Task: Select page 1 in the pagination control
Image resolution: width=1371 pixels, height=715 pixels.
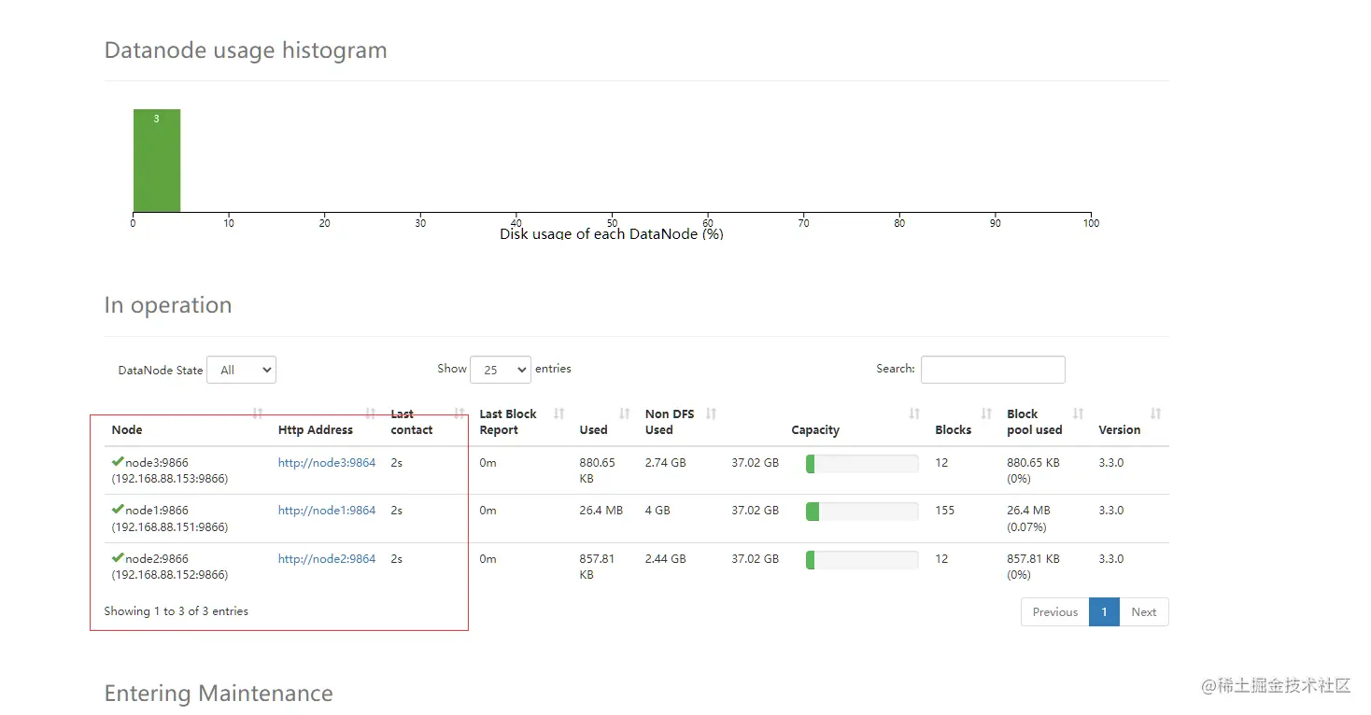Action: (x=1104, y=611)
